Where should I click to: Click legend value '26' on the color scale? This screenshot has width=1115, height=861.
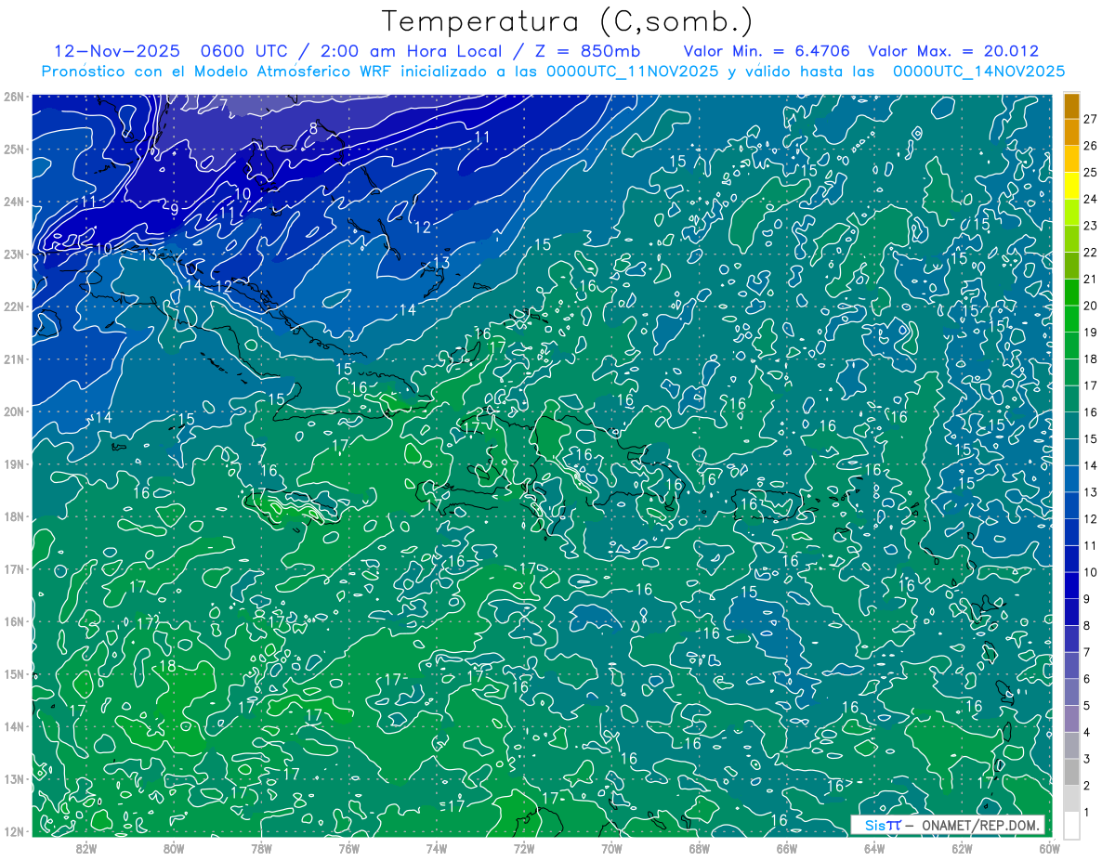(x=1091, y=146)
